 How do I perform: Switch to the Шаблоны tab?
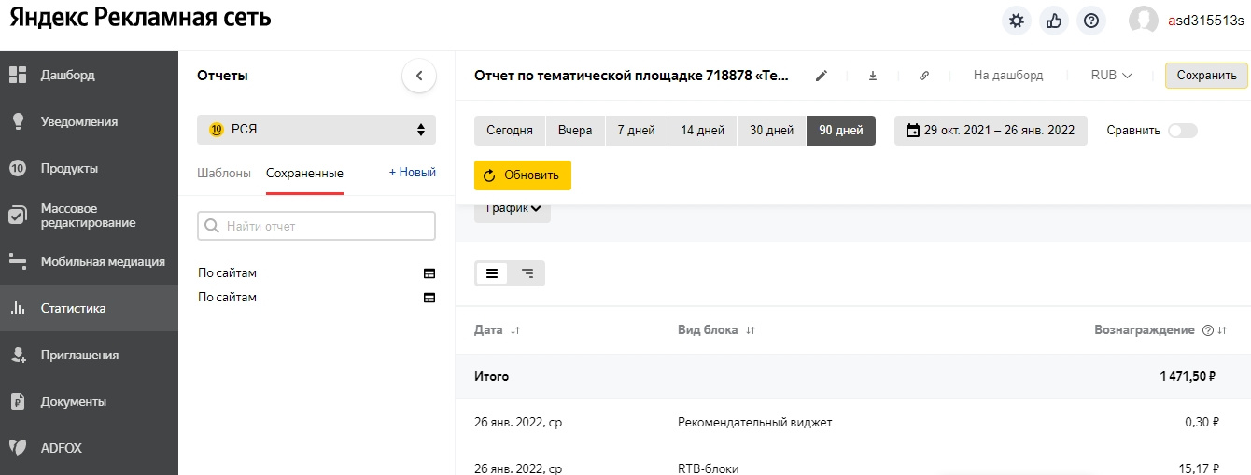pyautogui.click(x=224, y=173)
